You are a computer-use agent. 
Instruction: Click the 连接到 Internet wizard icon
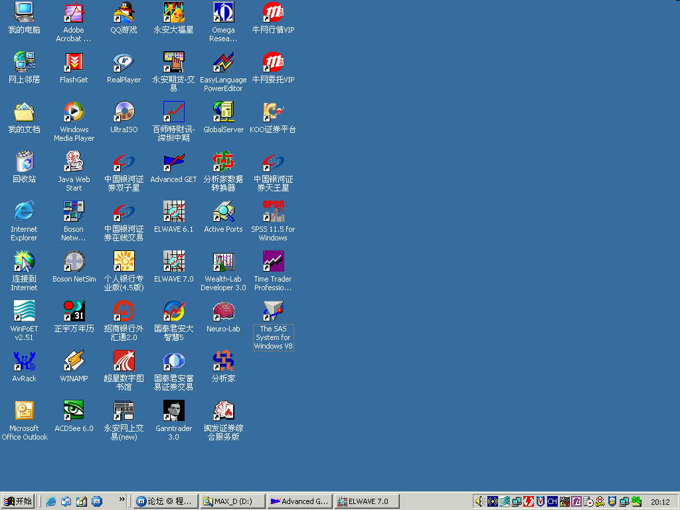point(25,262)
